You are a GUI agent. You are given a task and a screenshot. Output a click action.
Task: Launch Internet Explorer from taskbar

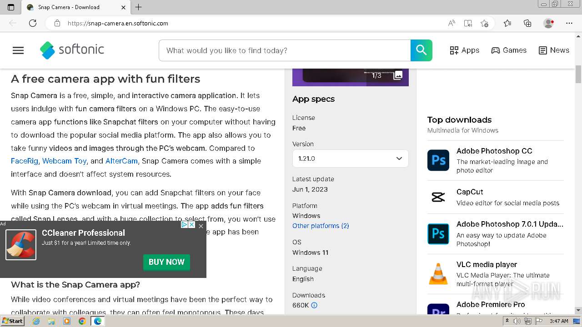(36, 321)
